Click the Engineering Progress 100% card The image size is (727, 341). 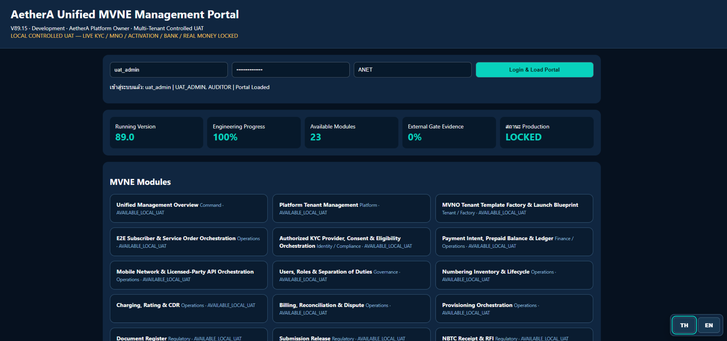(254, 133)
